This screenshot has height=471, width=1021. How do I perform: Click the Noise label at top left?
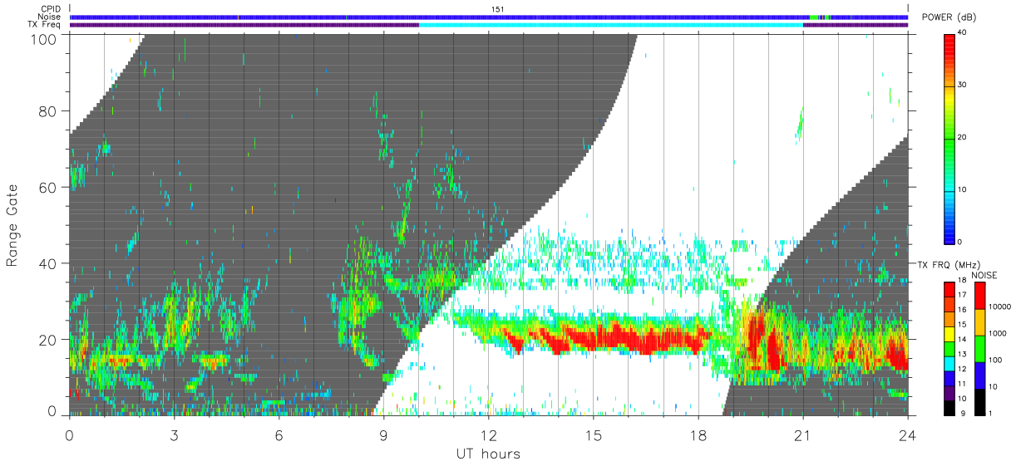click(x=50, y=17)
